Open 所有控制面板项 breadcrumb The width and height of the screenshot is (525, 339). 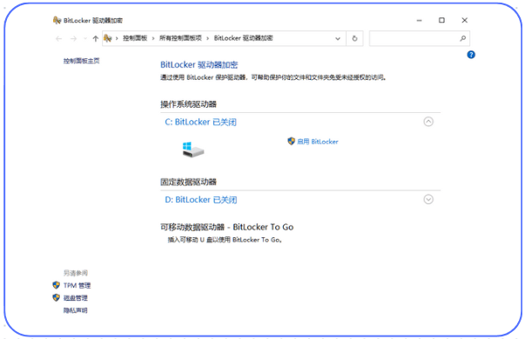[x=180, y=38]
